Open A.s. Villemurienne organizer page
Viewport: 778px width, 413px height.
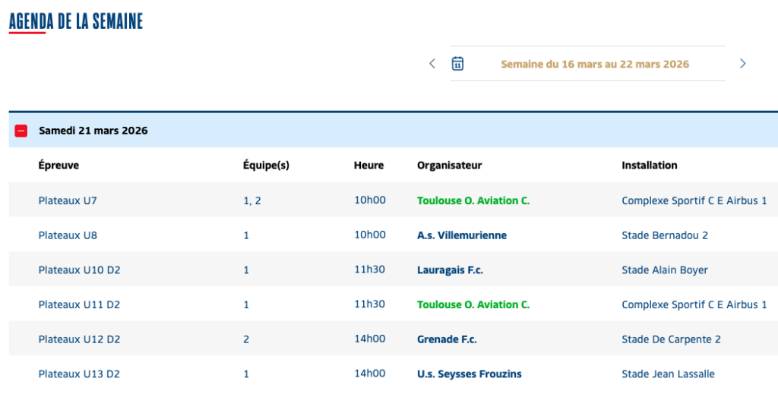[461, 235]
